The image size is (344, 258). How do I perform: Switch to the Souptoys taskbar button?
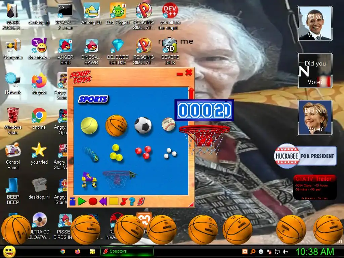point(127,251)
